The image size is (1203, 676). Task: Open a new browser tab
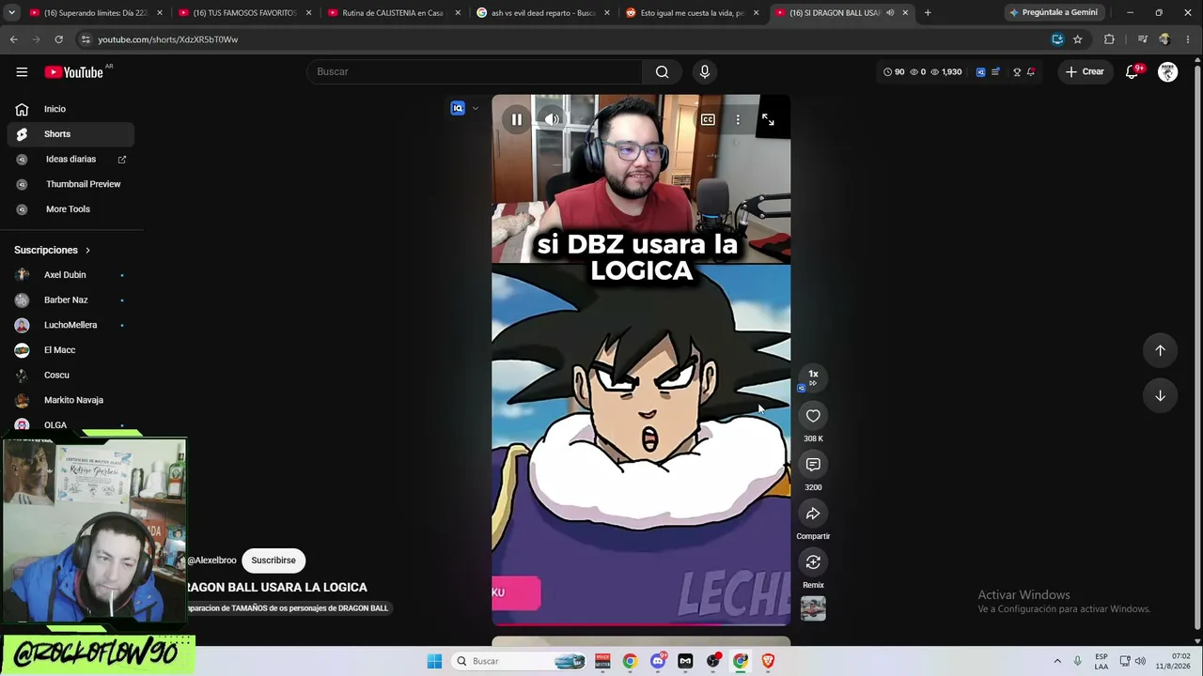(928, 13)
